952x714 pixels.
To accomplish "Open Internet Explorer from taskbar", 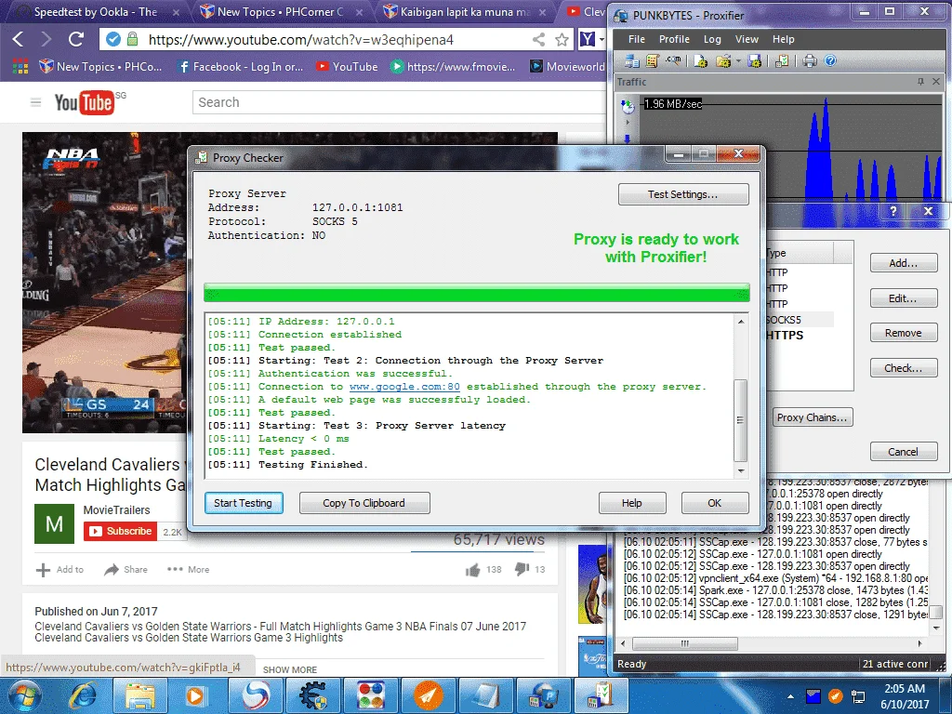I will pyautogui.click(x=83, y=695).
